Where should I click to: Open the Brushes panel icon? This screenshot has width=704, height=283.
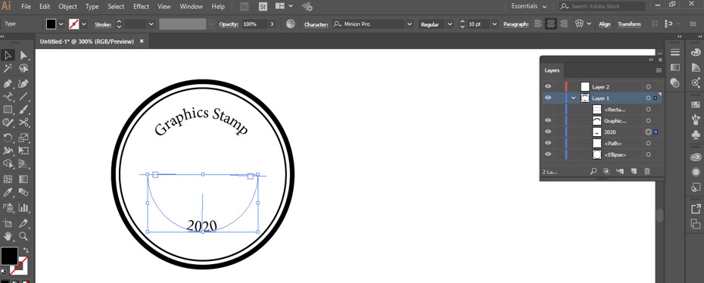click(x=696, y=120)
